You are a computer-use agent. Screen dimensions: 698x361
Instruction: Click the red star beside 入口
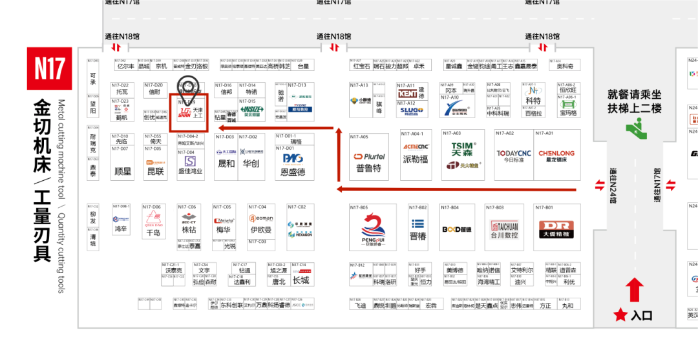pos(620,315)
